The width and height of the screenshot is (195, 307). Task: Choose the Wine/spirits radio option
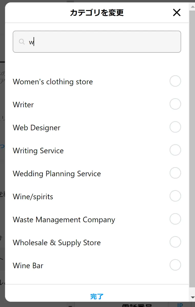click(x=175, y=196)
